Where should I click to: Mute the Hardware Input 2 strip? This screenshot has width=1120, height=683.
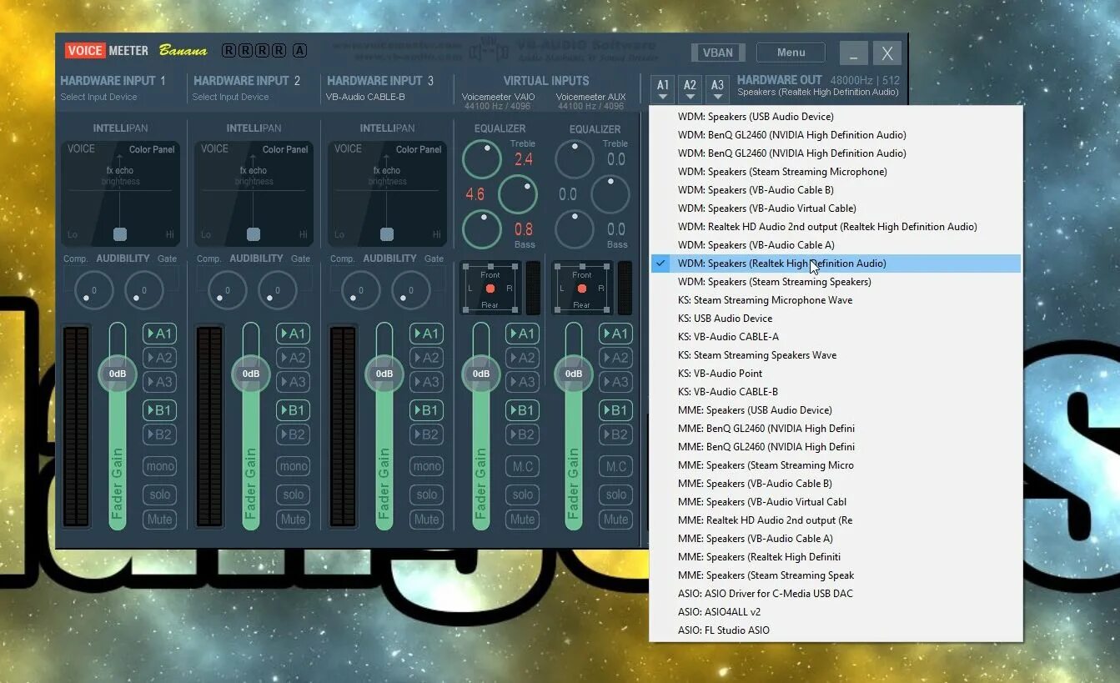click(293, 519)
